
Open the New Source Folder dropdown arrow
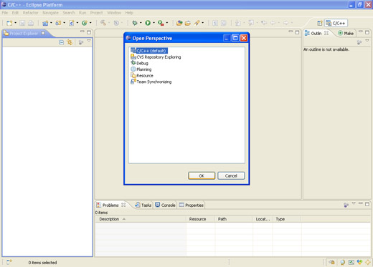[x=64, y=23]
